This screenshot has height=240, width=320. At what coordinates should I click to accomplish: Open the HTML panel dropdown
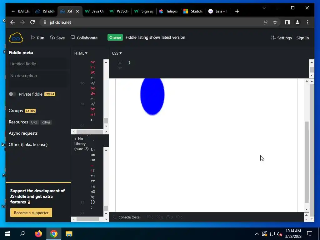81,53
